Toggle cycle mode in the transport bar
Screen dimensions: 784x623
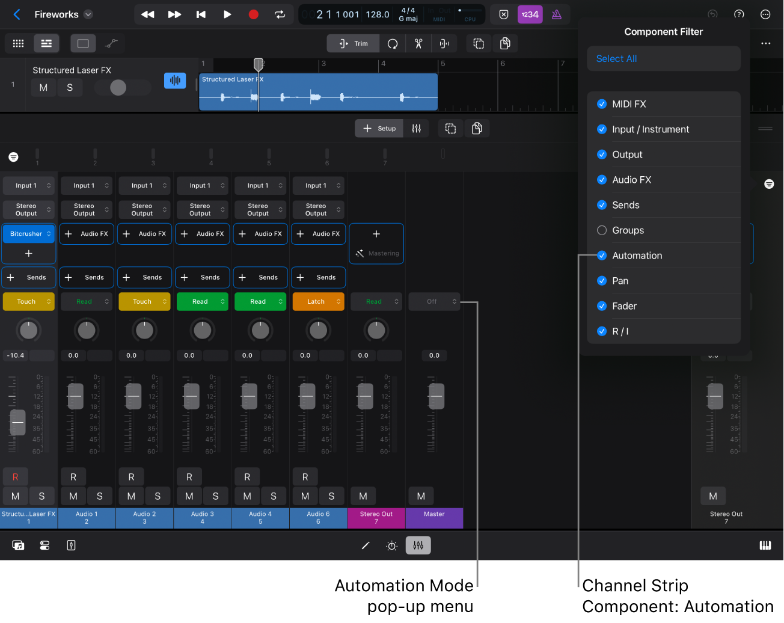point(280,14)
